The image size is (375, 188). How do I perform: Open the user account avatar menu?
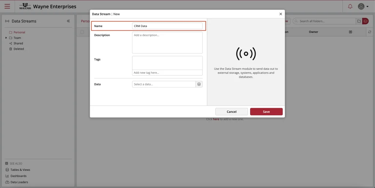click(363, 7)
